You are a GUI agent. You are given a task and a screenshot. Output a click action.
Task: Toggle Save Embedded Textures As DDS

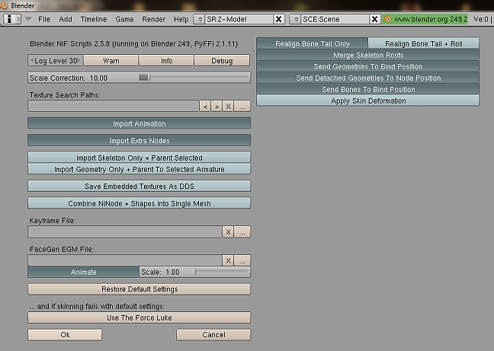(140, 186)
